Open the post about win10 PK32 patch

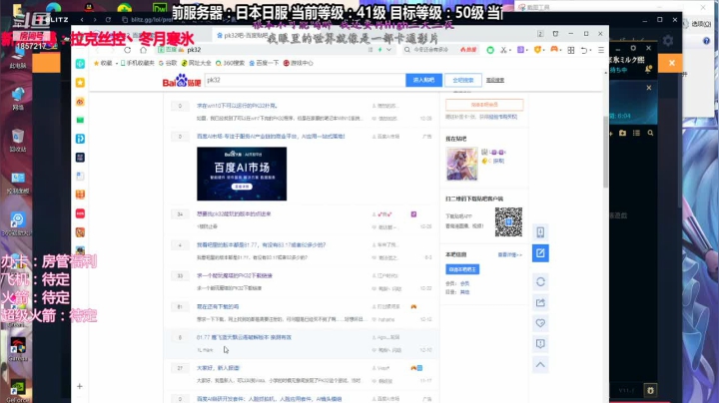click(237, 106)
